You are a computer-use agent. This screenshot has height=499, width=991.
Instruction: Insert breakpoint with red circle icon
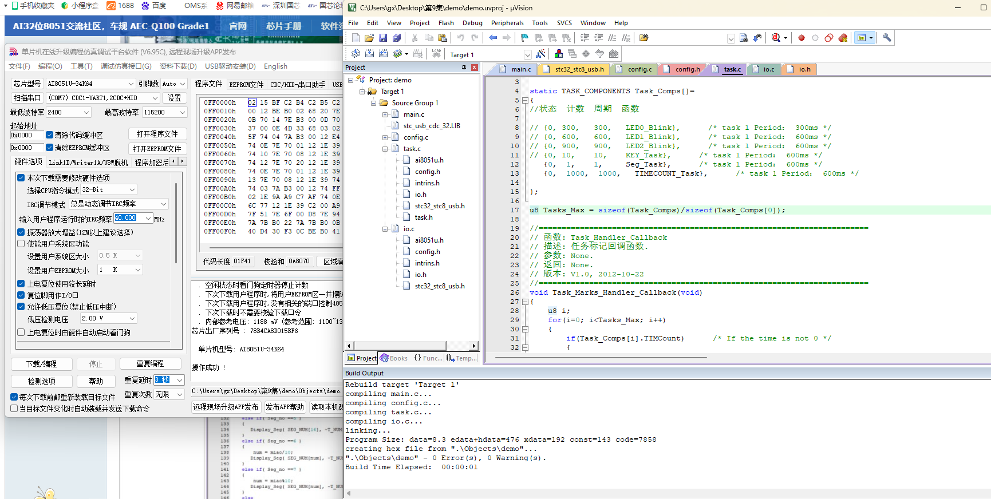coord(802,38)
